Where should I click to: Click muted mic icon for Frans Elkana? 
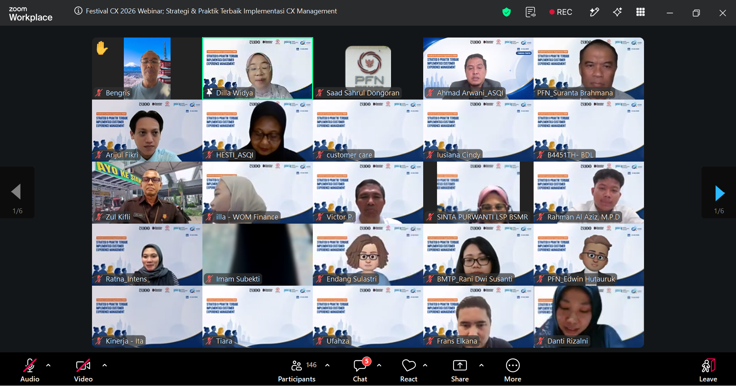tap(430, 341)
